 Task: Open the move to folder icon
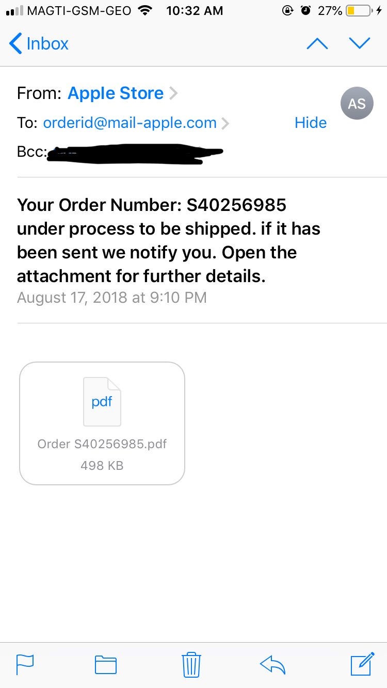pos(106,664)
